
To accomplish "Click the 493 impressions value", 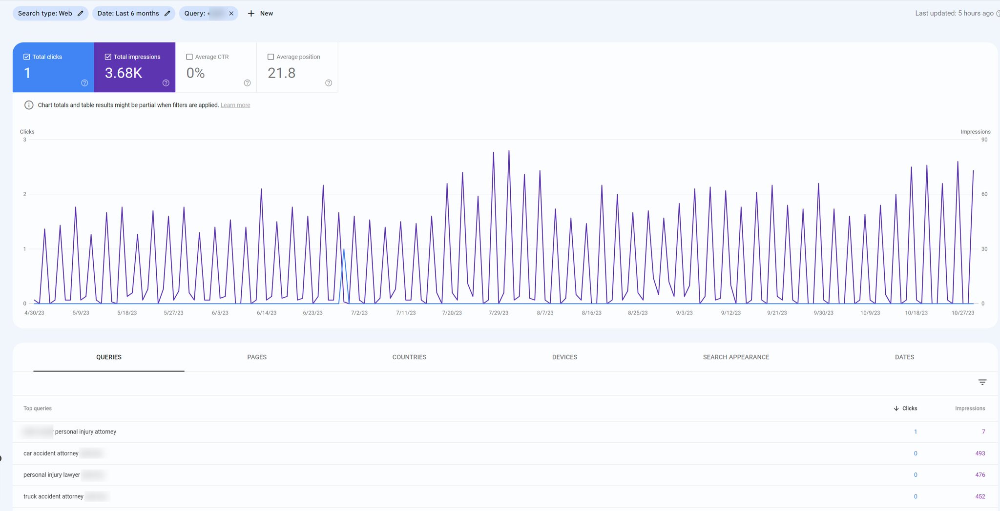I will [980, 453].
